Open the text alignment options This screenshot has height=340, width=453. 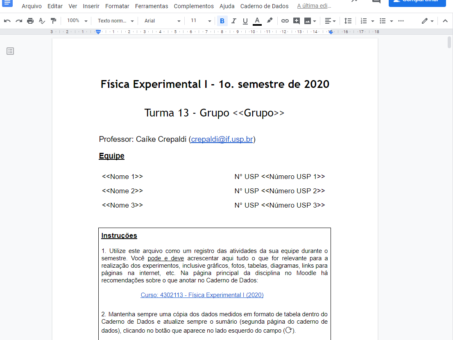[x=330, y=21]
